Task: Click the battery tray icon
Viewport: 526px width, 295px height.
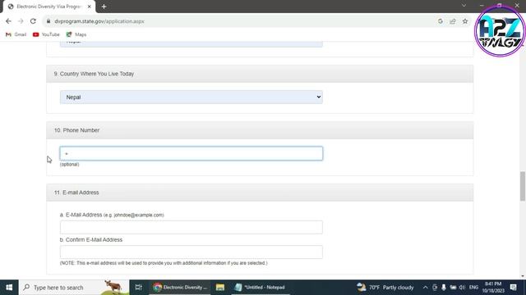Action: [453, 288]
